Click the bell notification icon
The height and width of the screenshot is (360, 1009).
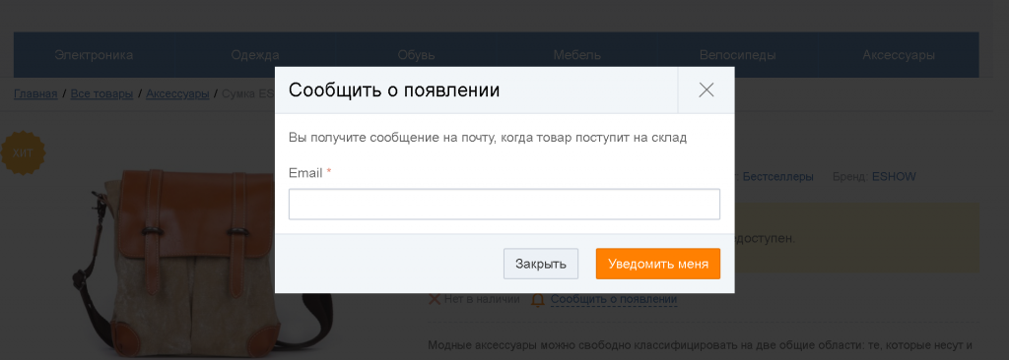pos(538,300)
